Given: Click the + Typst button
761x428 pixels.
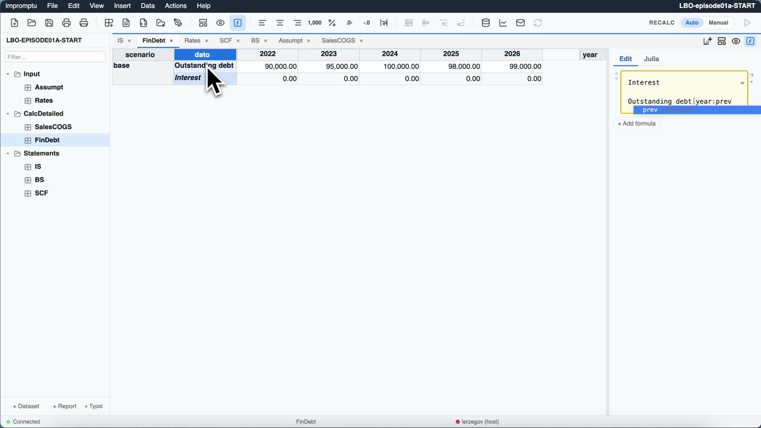Looking at the screenshot, I should click(94, 407).
